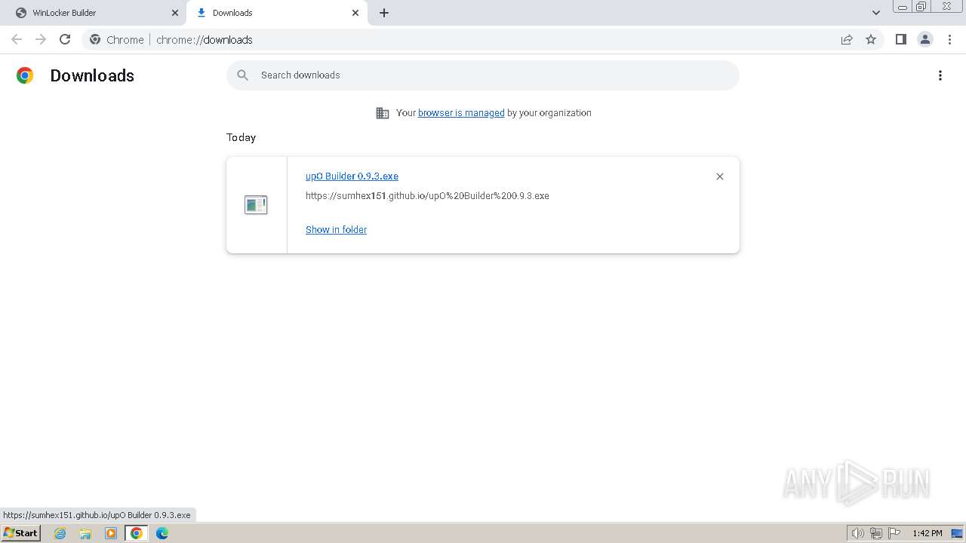966x543 pixels.
Task: Open Windows Media Player from taskbar
Action: pyautogui.click(x=111, y=533)
